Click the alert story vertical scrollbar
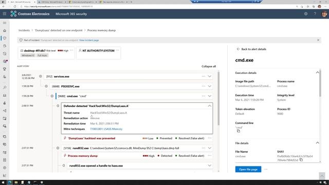 [x=218, y=99]
